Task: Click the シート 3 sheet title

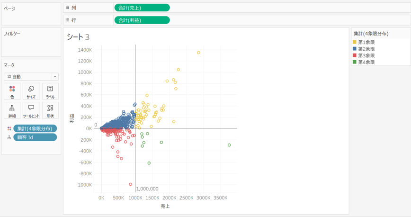Action: (78, 37)
